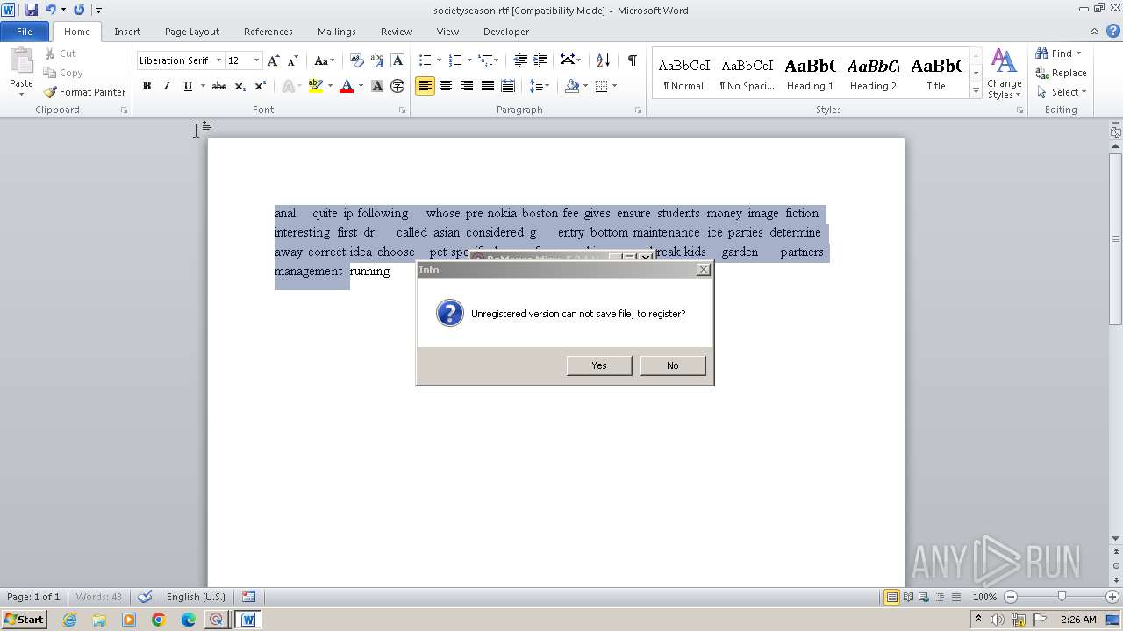Click the 100% zoom level in status bar
The image size is (1123, 631).
tap(984, 597)
